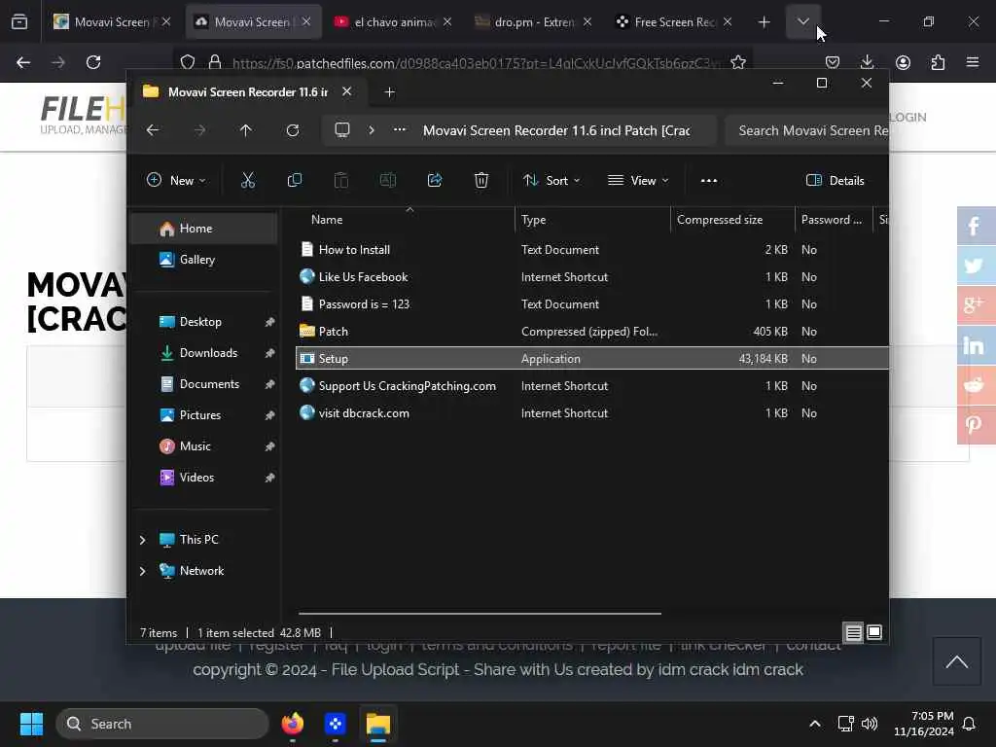Open Firefox list all tabs dropdown

tap(802, 21)
